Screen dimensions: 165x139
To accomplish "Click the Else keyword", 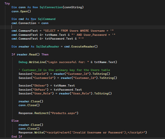I will coord(15,121).
